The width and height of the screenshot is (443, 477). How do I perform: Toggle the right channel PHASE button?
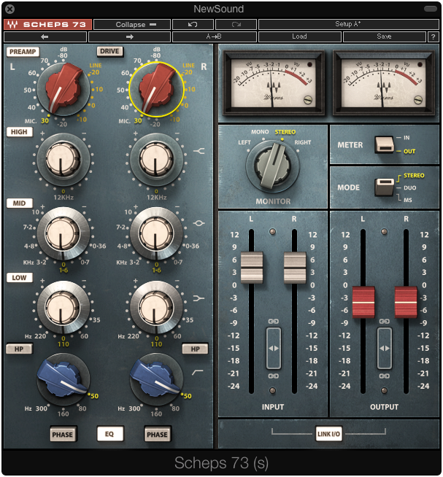click(x=157, y=434)
